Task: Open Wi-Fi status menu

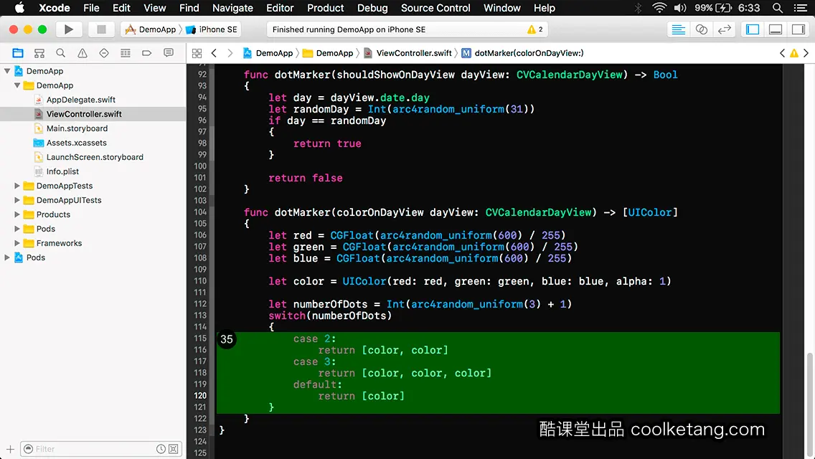Action: tap(659, 8)
